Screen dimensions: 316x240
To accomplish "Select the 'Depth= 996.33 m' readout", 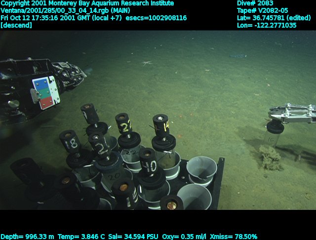I will (x=27, y=237).
